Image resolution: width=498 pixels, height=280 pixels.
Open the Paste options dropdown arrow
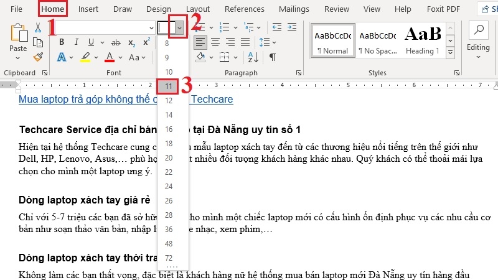click(18, 58)
